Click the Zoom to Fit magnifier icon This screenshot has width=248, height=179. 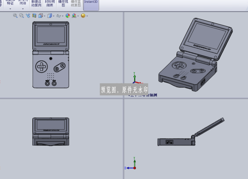pyautogui.click(x=15, y=15)
